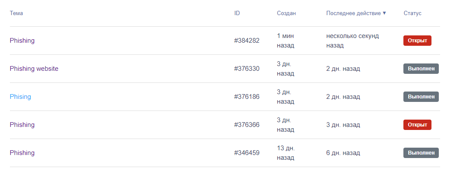The height and width of the screenshot is (174, 463).
Task: Click the Выполнен badge for ticket #346459
Action: pyautogui.click(x=421, y=153)
